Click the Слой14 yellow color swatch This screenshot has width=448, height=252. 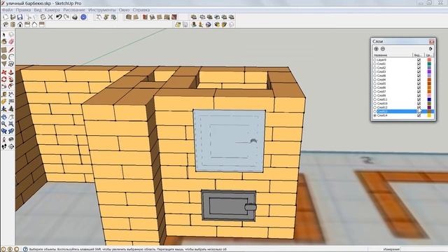429,115
